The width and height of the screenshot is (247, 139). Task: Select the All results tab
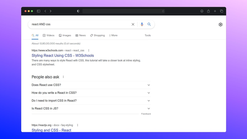coord(35,36)
